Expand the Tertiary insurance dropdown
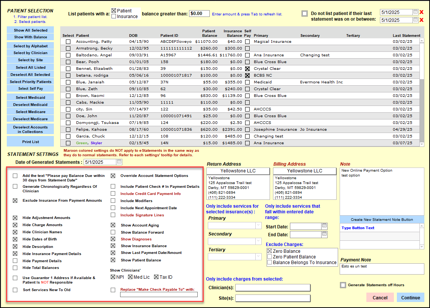Screen dimensions: 430x308 (x=258, y=257)
